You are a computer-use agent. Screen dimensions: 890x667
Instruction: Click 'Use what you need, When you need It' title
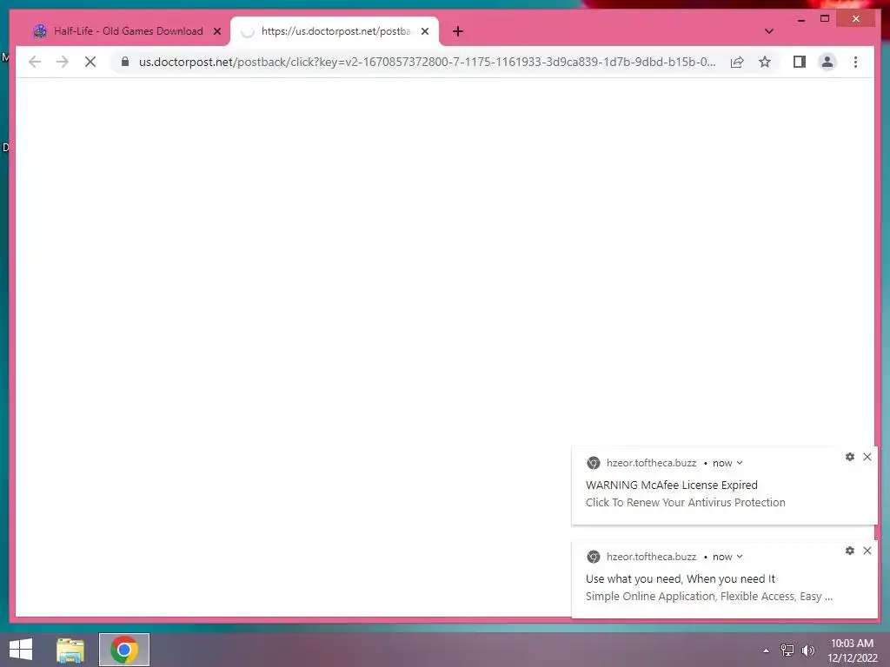680,579
